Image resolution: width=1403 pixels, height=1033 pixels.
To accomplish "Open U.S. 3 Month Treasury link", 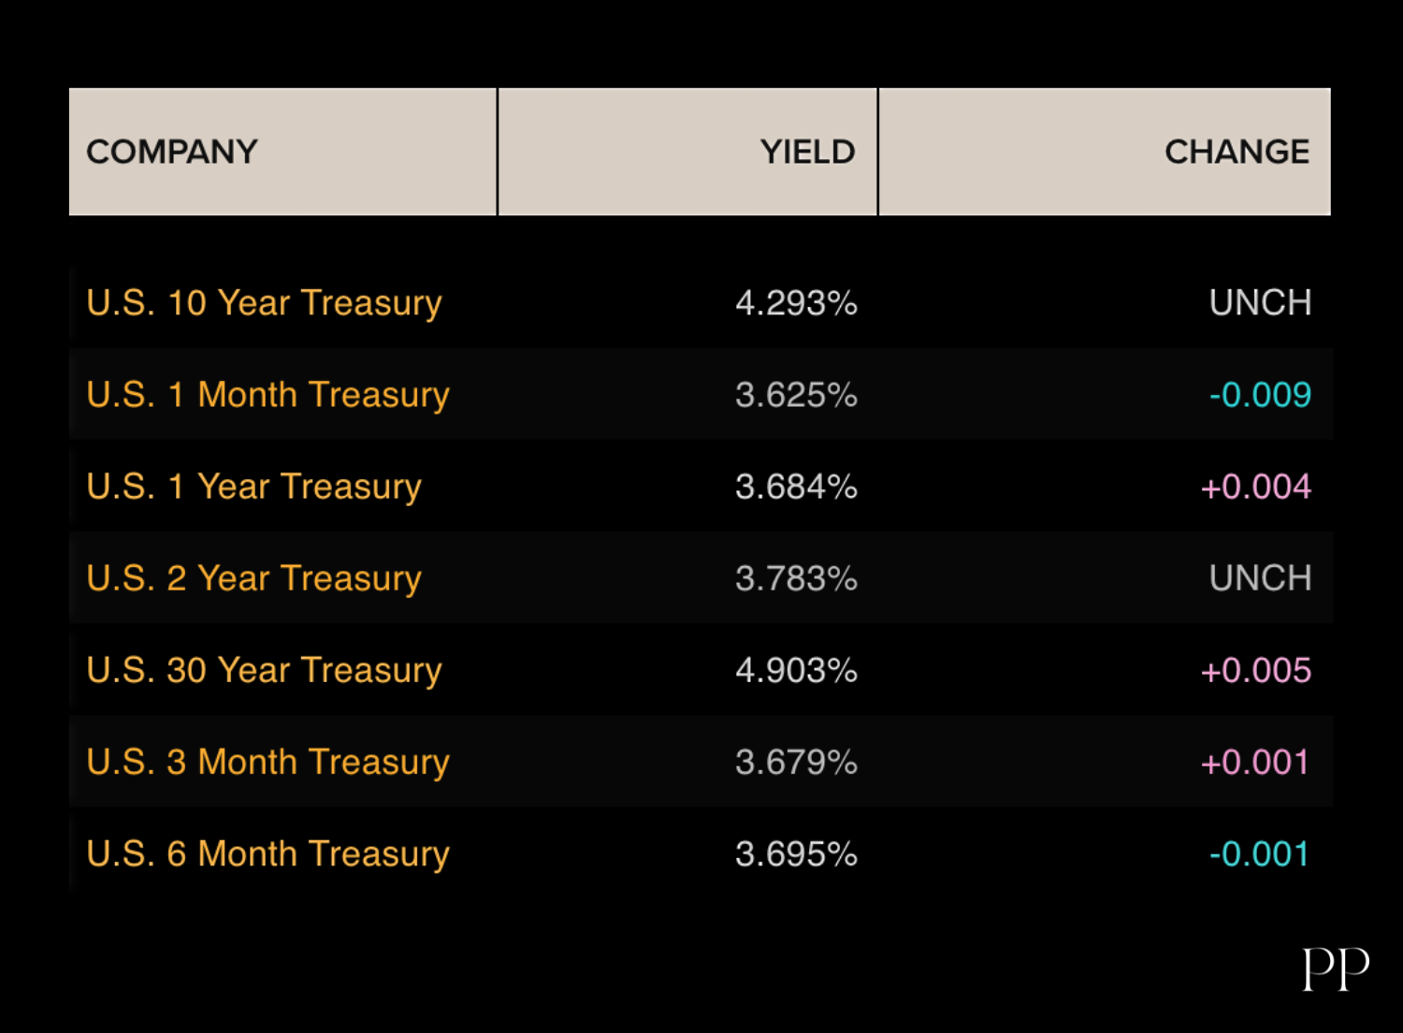I will coord(268,762).
